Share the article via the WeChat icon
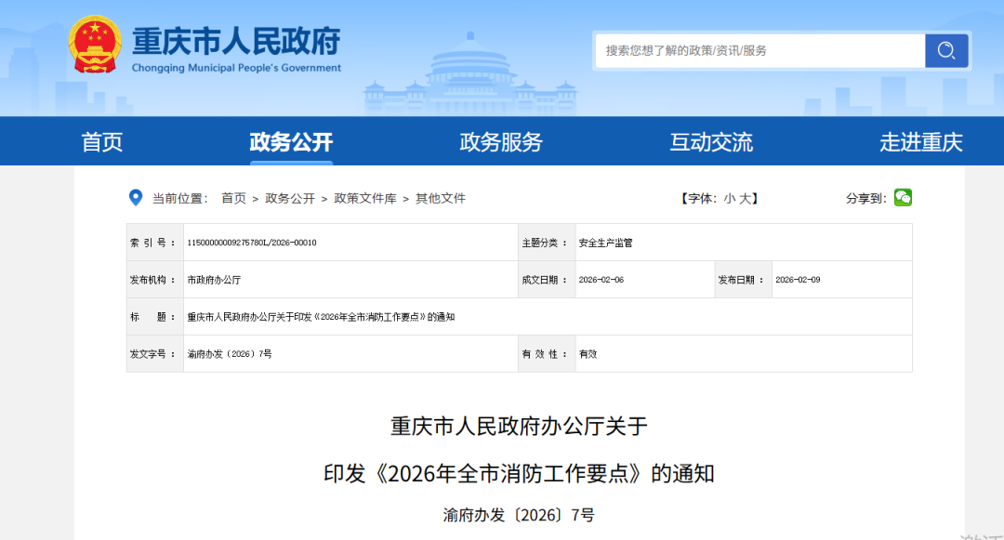The image size is (1004, 540). coord(902,197)
